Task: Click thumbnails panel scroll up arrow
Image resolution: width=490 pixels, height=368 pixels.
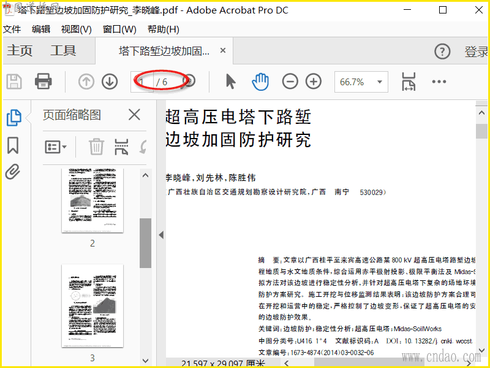Action: [x=145, y=175]
